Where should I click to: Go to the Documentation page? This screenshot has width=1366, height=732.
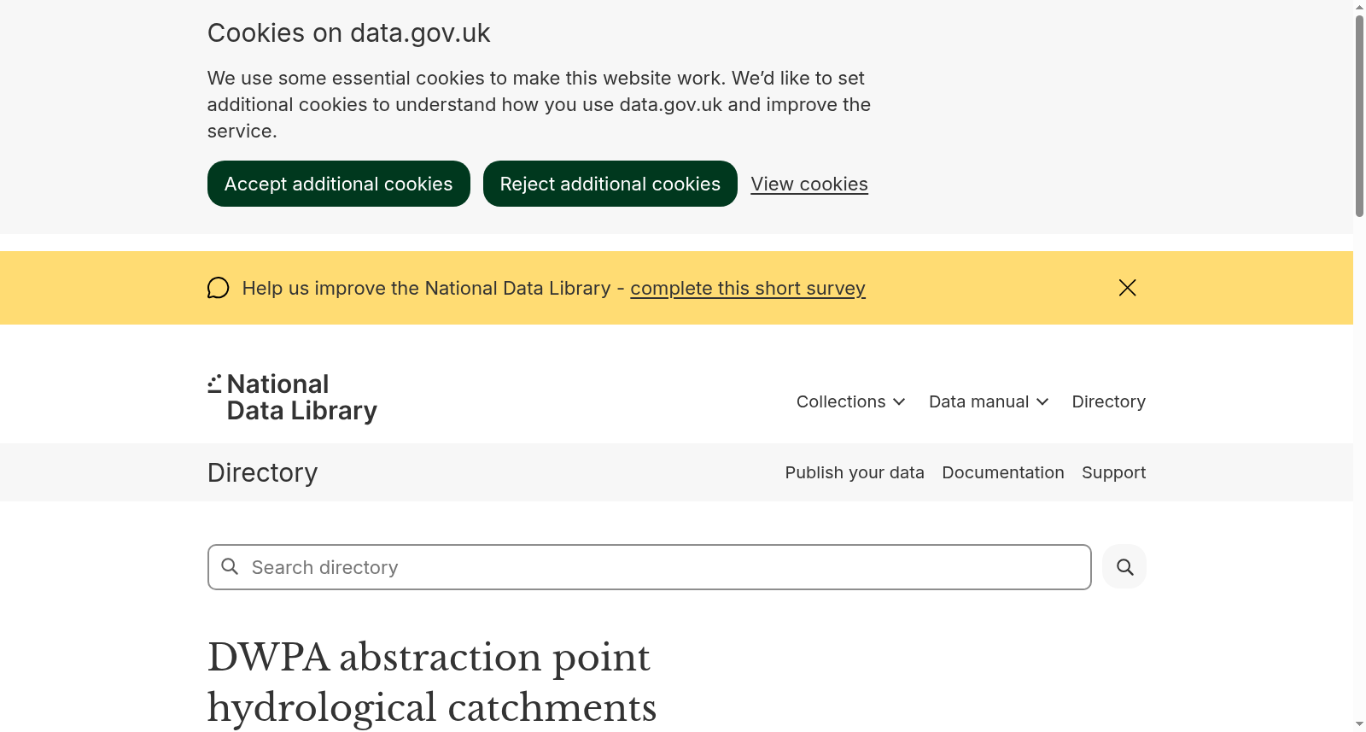(1003, 472)
